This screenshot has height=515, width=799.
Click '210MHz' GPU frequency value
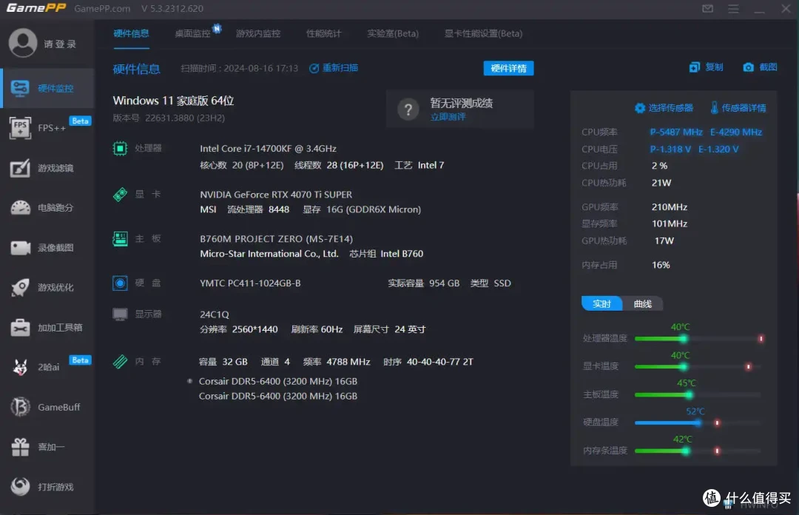669,207
